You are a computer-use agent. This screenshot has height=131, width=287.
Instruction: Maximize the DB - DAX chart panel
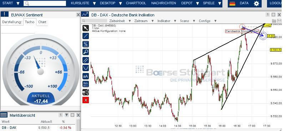(x=273, y=15)
